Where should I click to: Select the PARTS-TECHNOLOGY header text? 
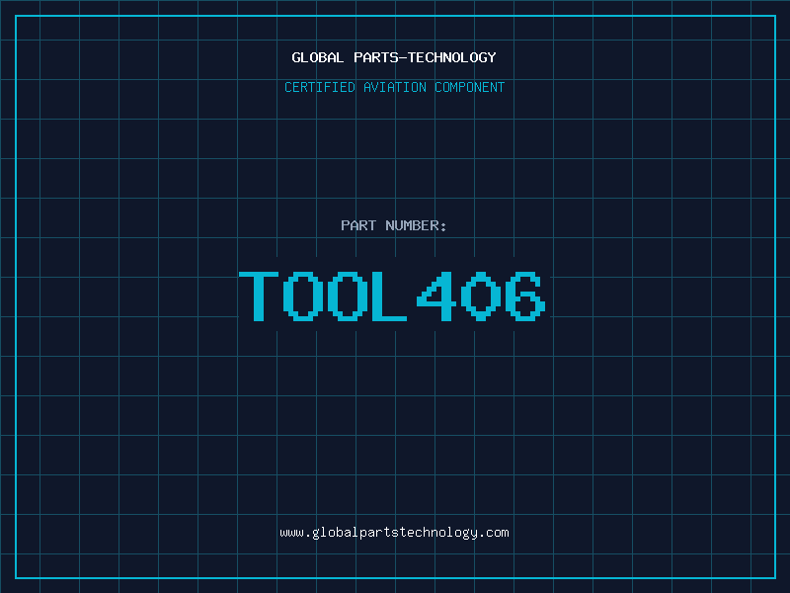pos(425,57)
